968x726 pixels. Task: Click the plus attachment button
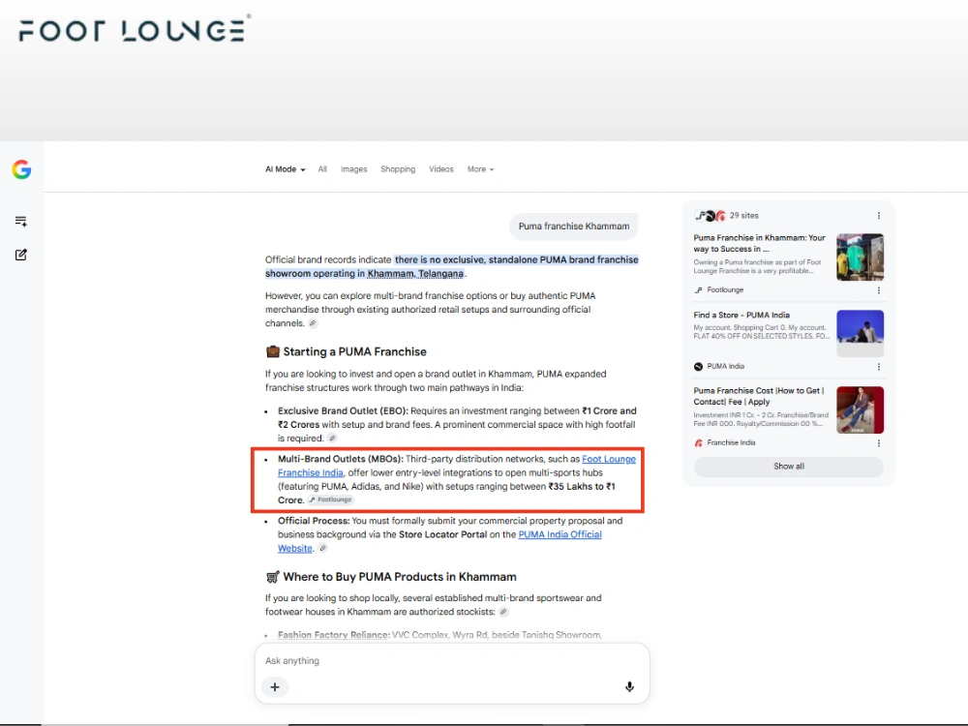275,687
